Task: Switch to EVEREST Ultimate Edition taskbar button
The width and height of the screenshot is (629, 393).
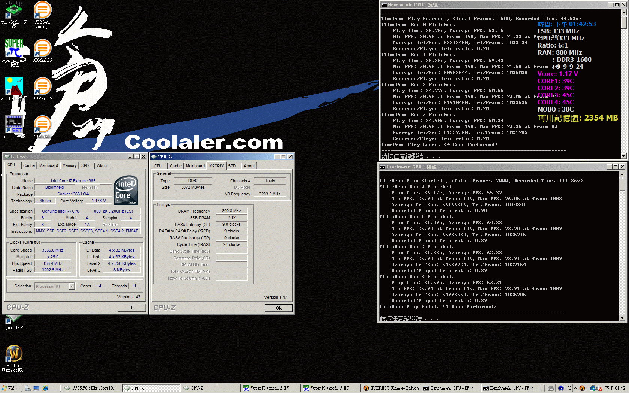Action: click(x=391, y=388)
